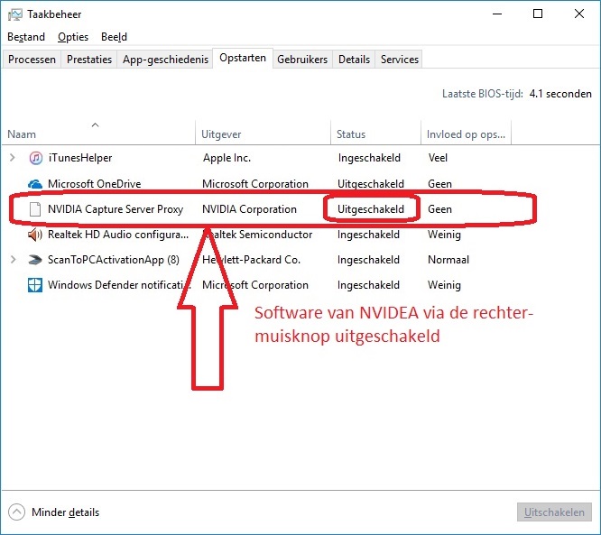Select the iTunesHelper row name

coord(80,158)
